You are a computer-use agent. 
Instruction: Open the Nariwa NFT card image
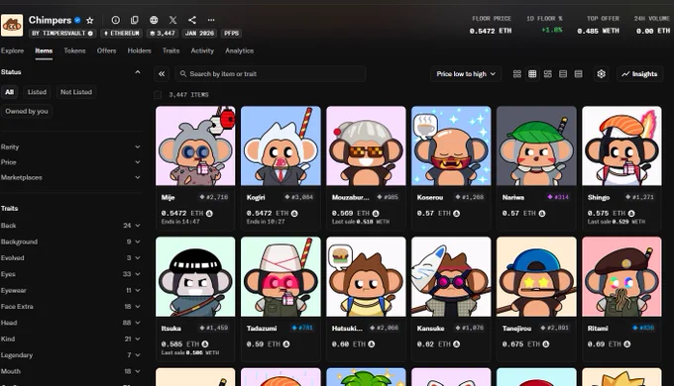click(536, 145)
